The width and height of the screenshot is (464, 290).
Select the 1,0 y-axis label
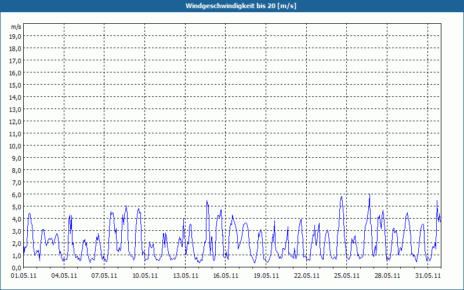(17, 256)
